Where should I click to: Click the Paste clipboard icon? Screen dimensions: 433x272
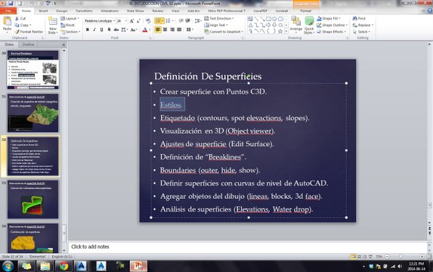(x=7, y=22)
